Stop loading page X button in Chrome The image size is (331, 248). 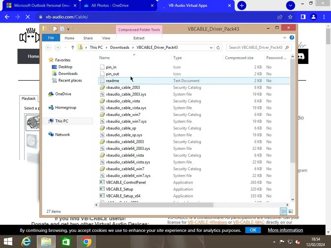pyautogui.click(x=28, y=17)
